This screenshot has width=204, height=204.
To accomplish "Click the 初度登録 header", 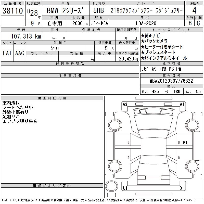I will click(x=34, y=3).
